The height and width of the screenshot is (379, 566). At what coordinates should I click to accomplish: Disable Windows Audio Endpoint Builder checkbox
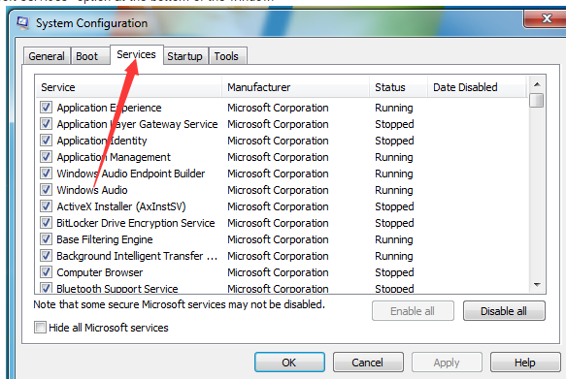pyautogui.click(x=46, y=174)
